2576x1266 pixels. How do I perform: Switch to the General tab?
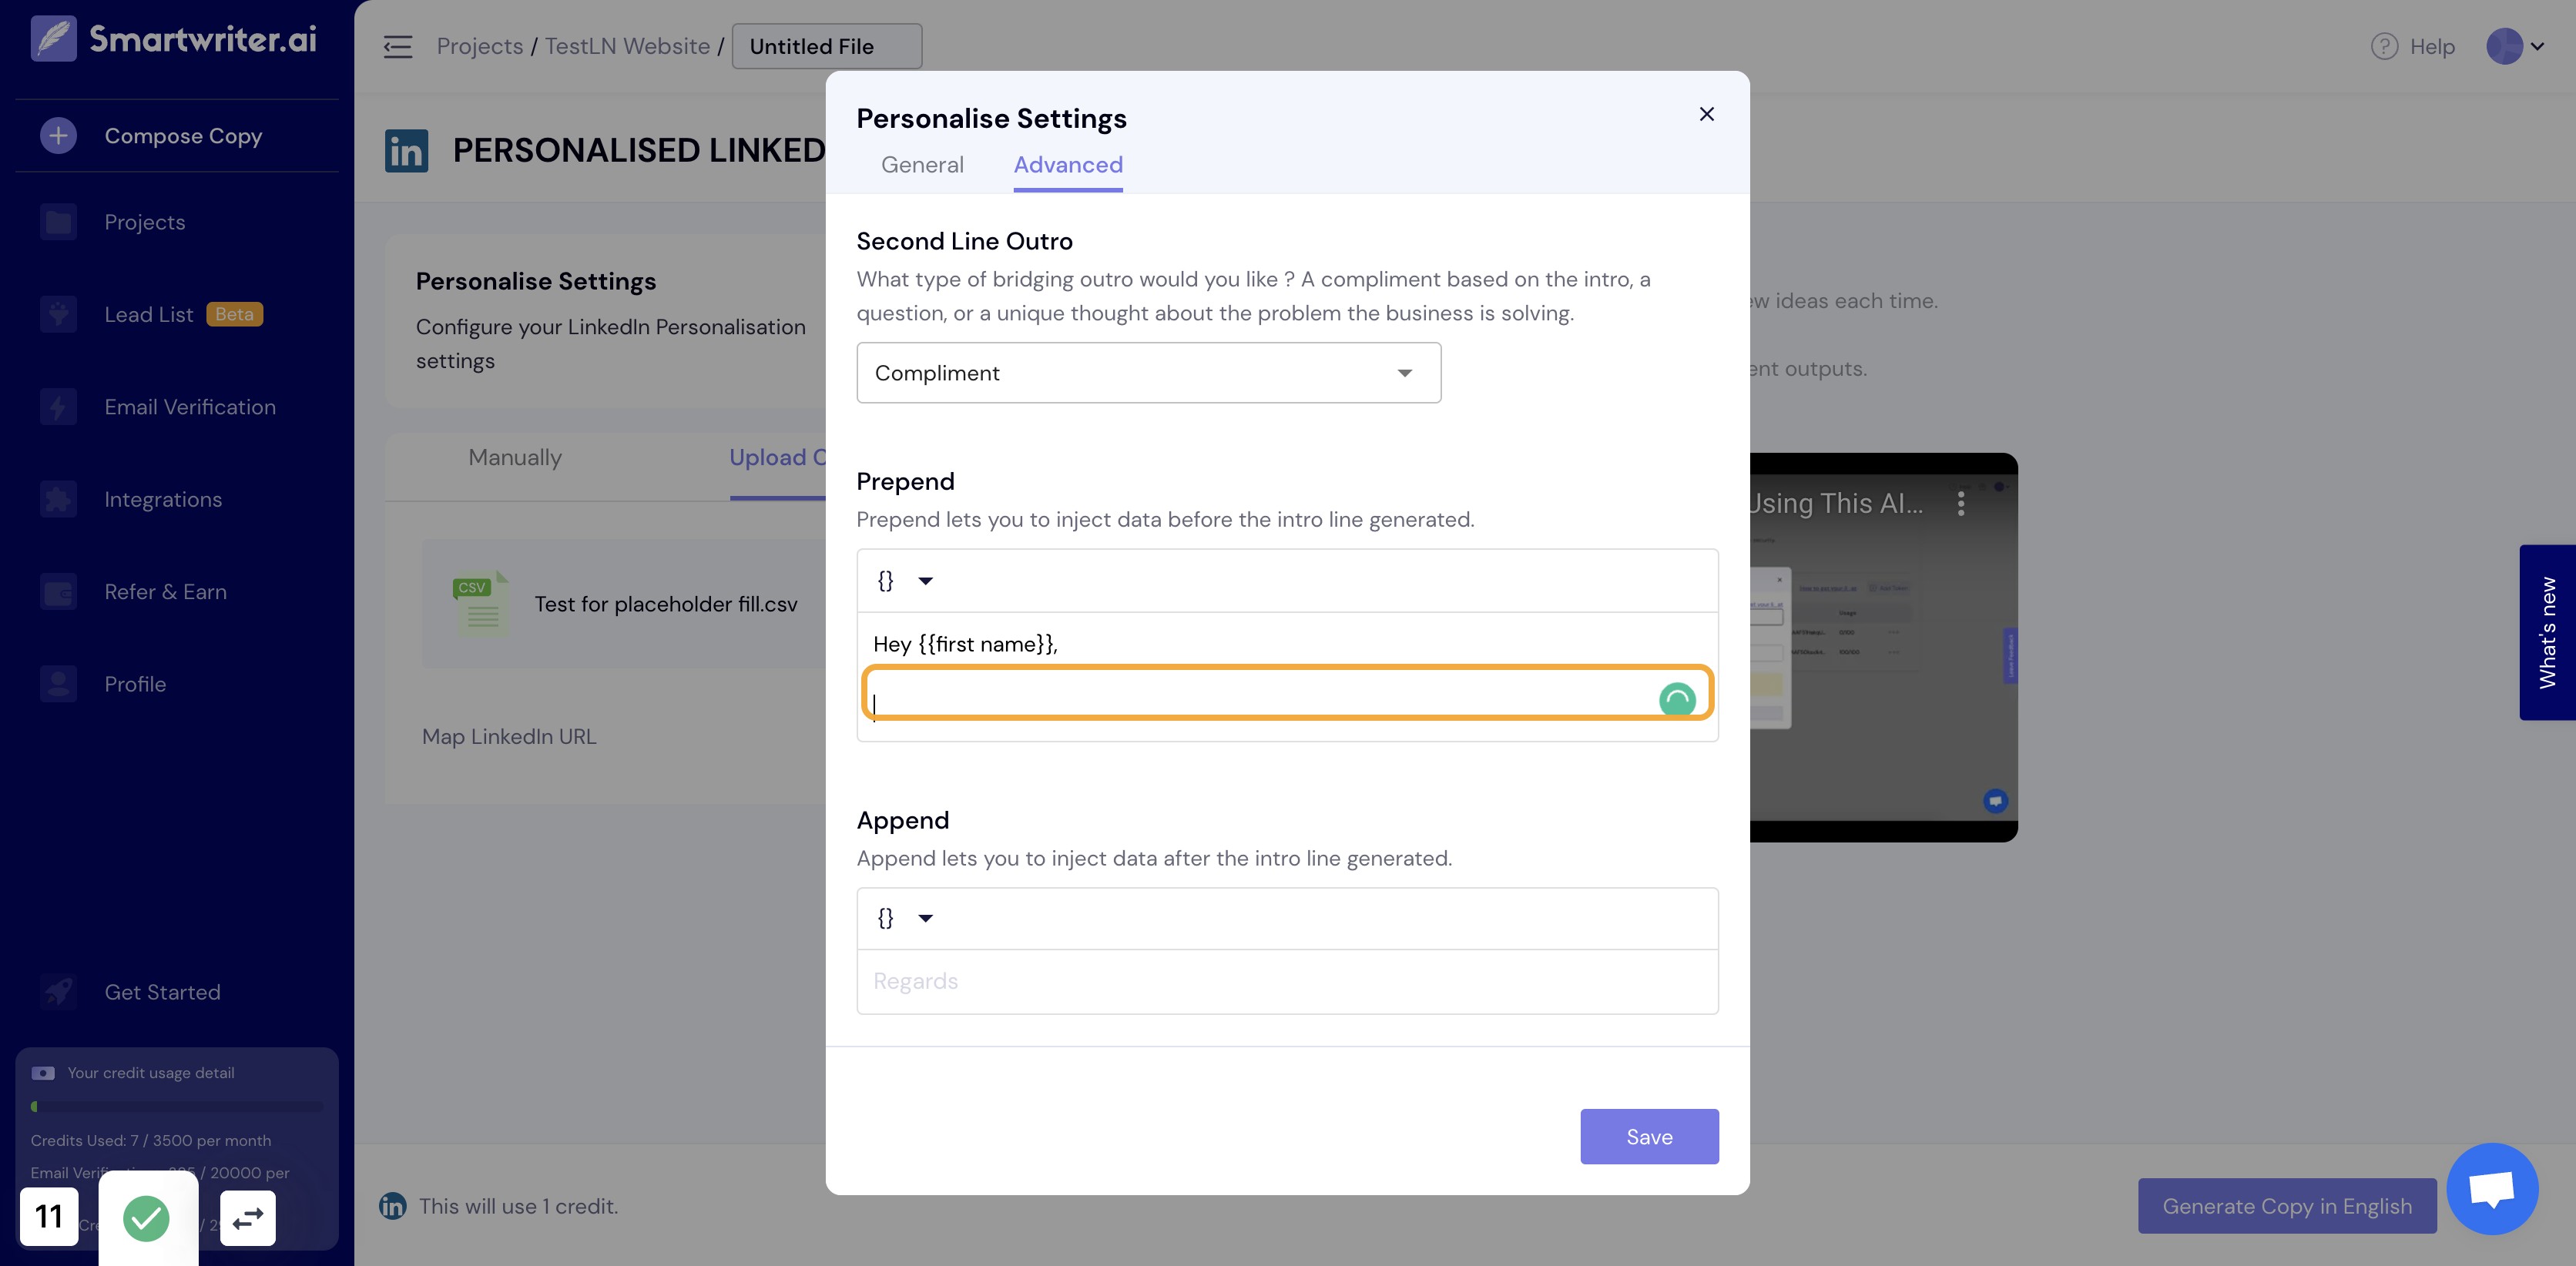pos(922,165)
